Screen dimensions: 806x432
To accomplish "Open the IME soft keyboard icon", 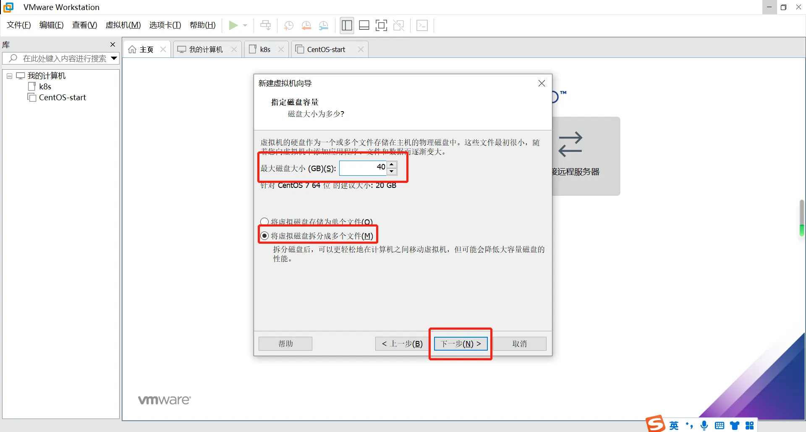I will [x=720, y=426].
